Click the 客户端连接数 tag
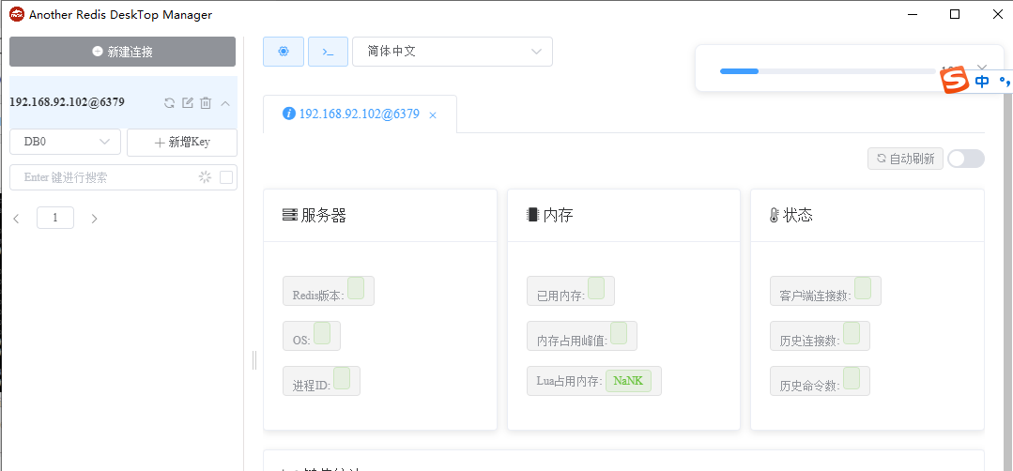Viewport: 1013px width, 471px height. [825, 291]
